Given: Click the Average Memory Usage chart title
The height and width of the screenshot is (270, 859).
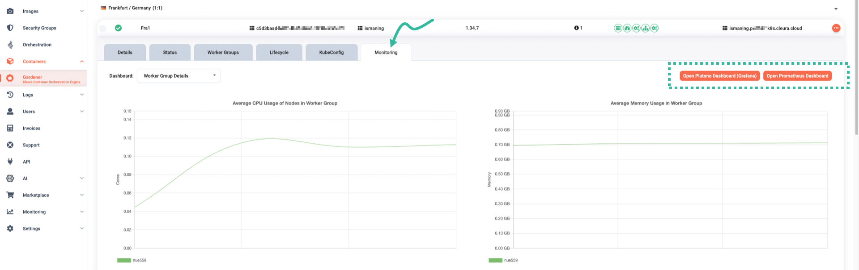Looking at the screenshot, I should point(656,103).
